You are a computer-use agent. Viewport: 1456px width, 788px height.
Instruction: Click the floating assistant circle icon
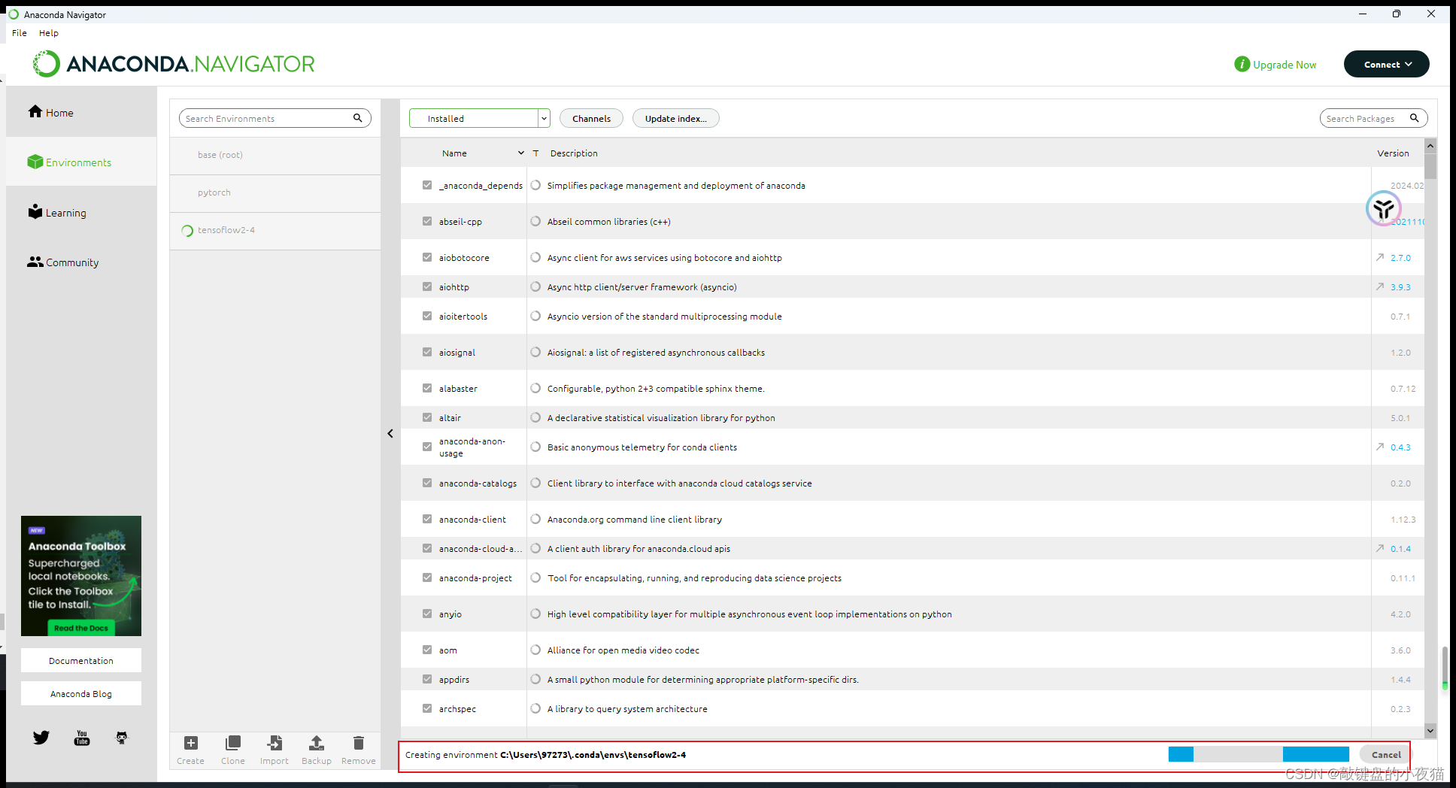pyautogui.click(x=1384, y=208)
